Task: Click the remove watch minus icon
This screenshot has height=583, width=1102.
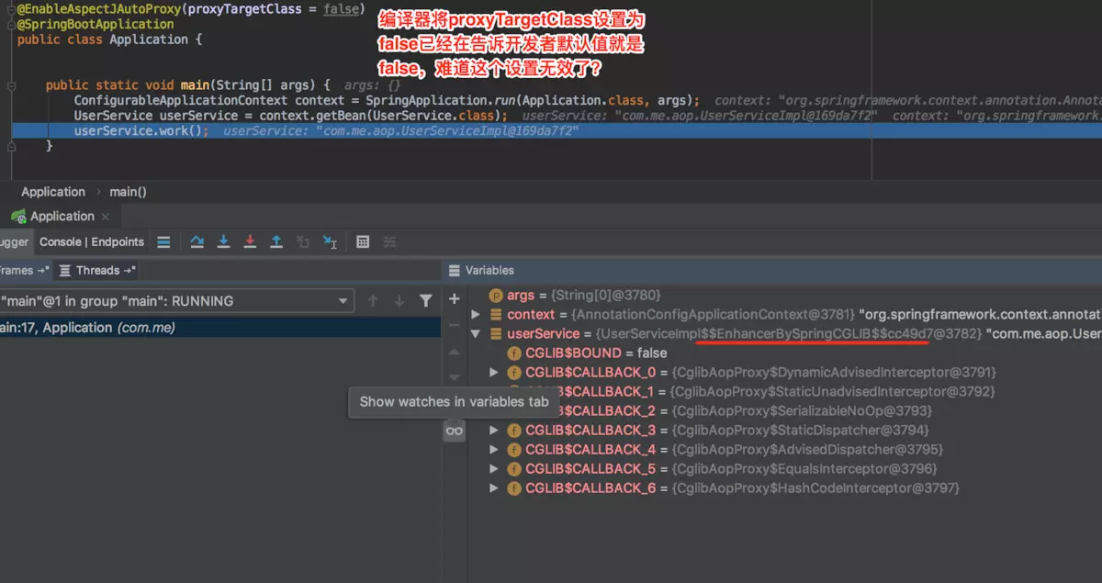Action: tap(454, 324)
